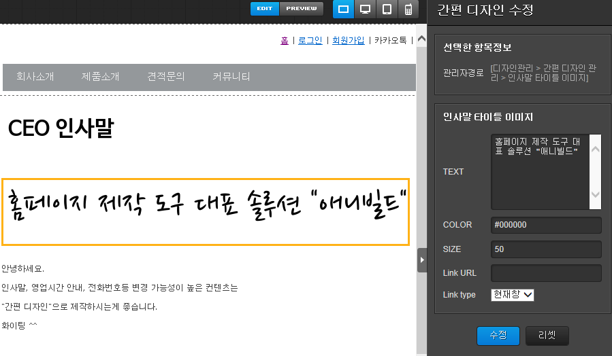Screen dimensions: 612x356
Task: Click the 인사말 타이틀 이미지 section header
Action: 488,118
